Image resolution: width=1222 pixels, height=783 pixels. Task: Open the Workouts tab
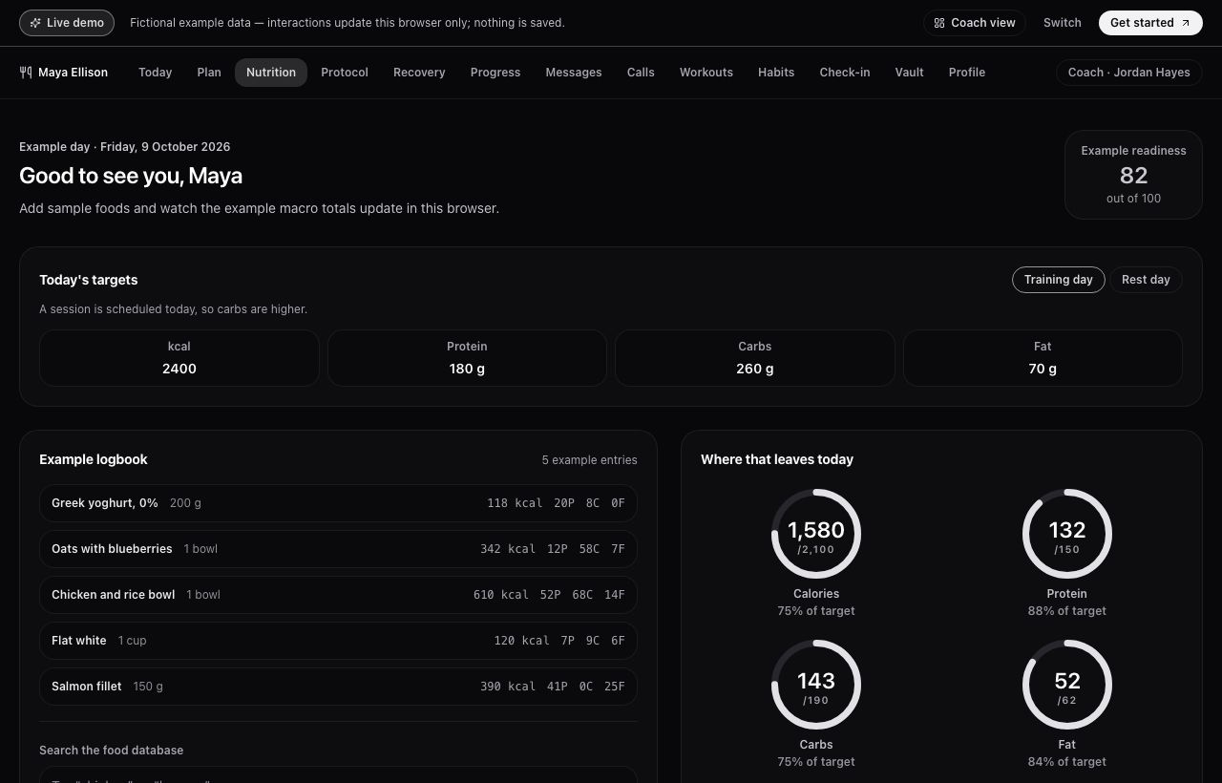pyautogui.click(x=706, y=73)
